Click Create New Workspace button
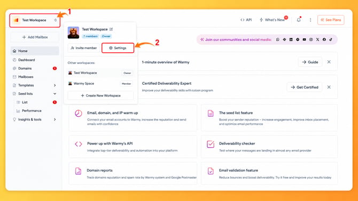The width and height of the screenshot is (358, 201). tap(100, 96)
